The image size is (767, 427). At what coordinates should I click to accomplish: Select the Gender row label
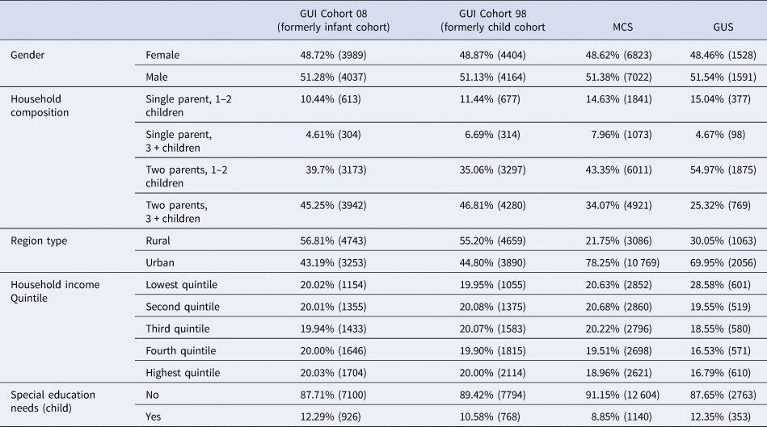[27, 55]
